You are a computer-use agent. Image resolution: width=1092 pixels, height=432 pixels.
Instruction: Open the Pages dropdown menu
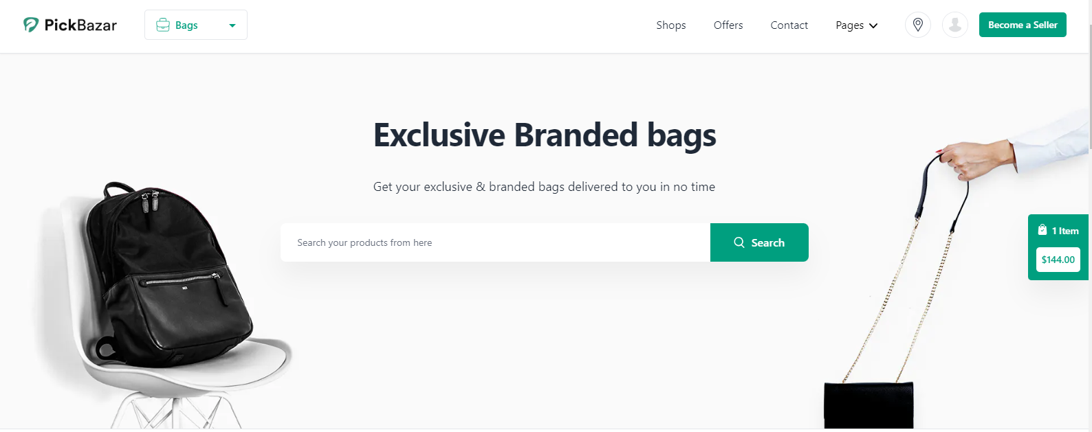856,25
